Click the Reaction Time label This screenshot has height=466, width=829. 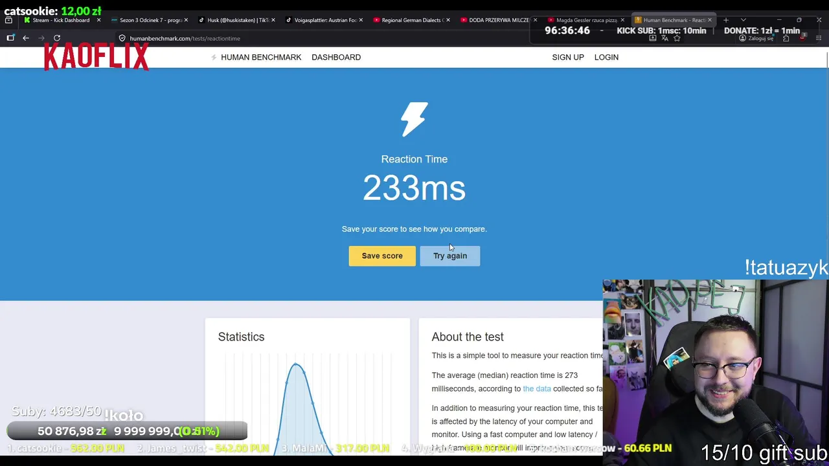coord(414,159)
